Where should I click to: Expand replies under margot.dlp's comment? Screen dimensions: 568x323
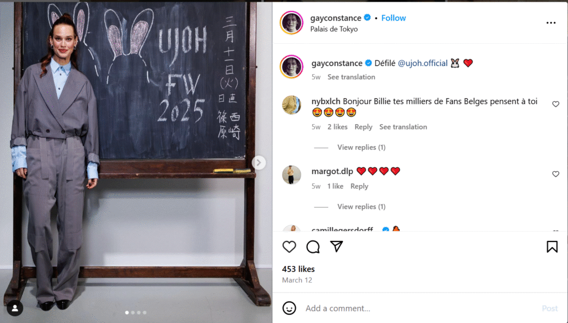(361, 207)
